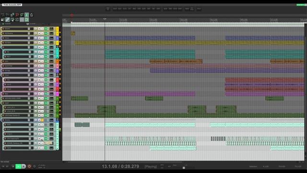The height and width of the screenshot is (173, 307).
Task: Click the Folk Acoustic.RPP project title
Action: 12,5
